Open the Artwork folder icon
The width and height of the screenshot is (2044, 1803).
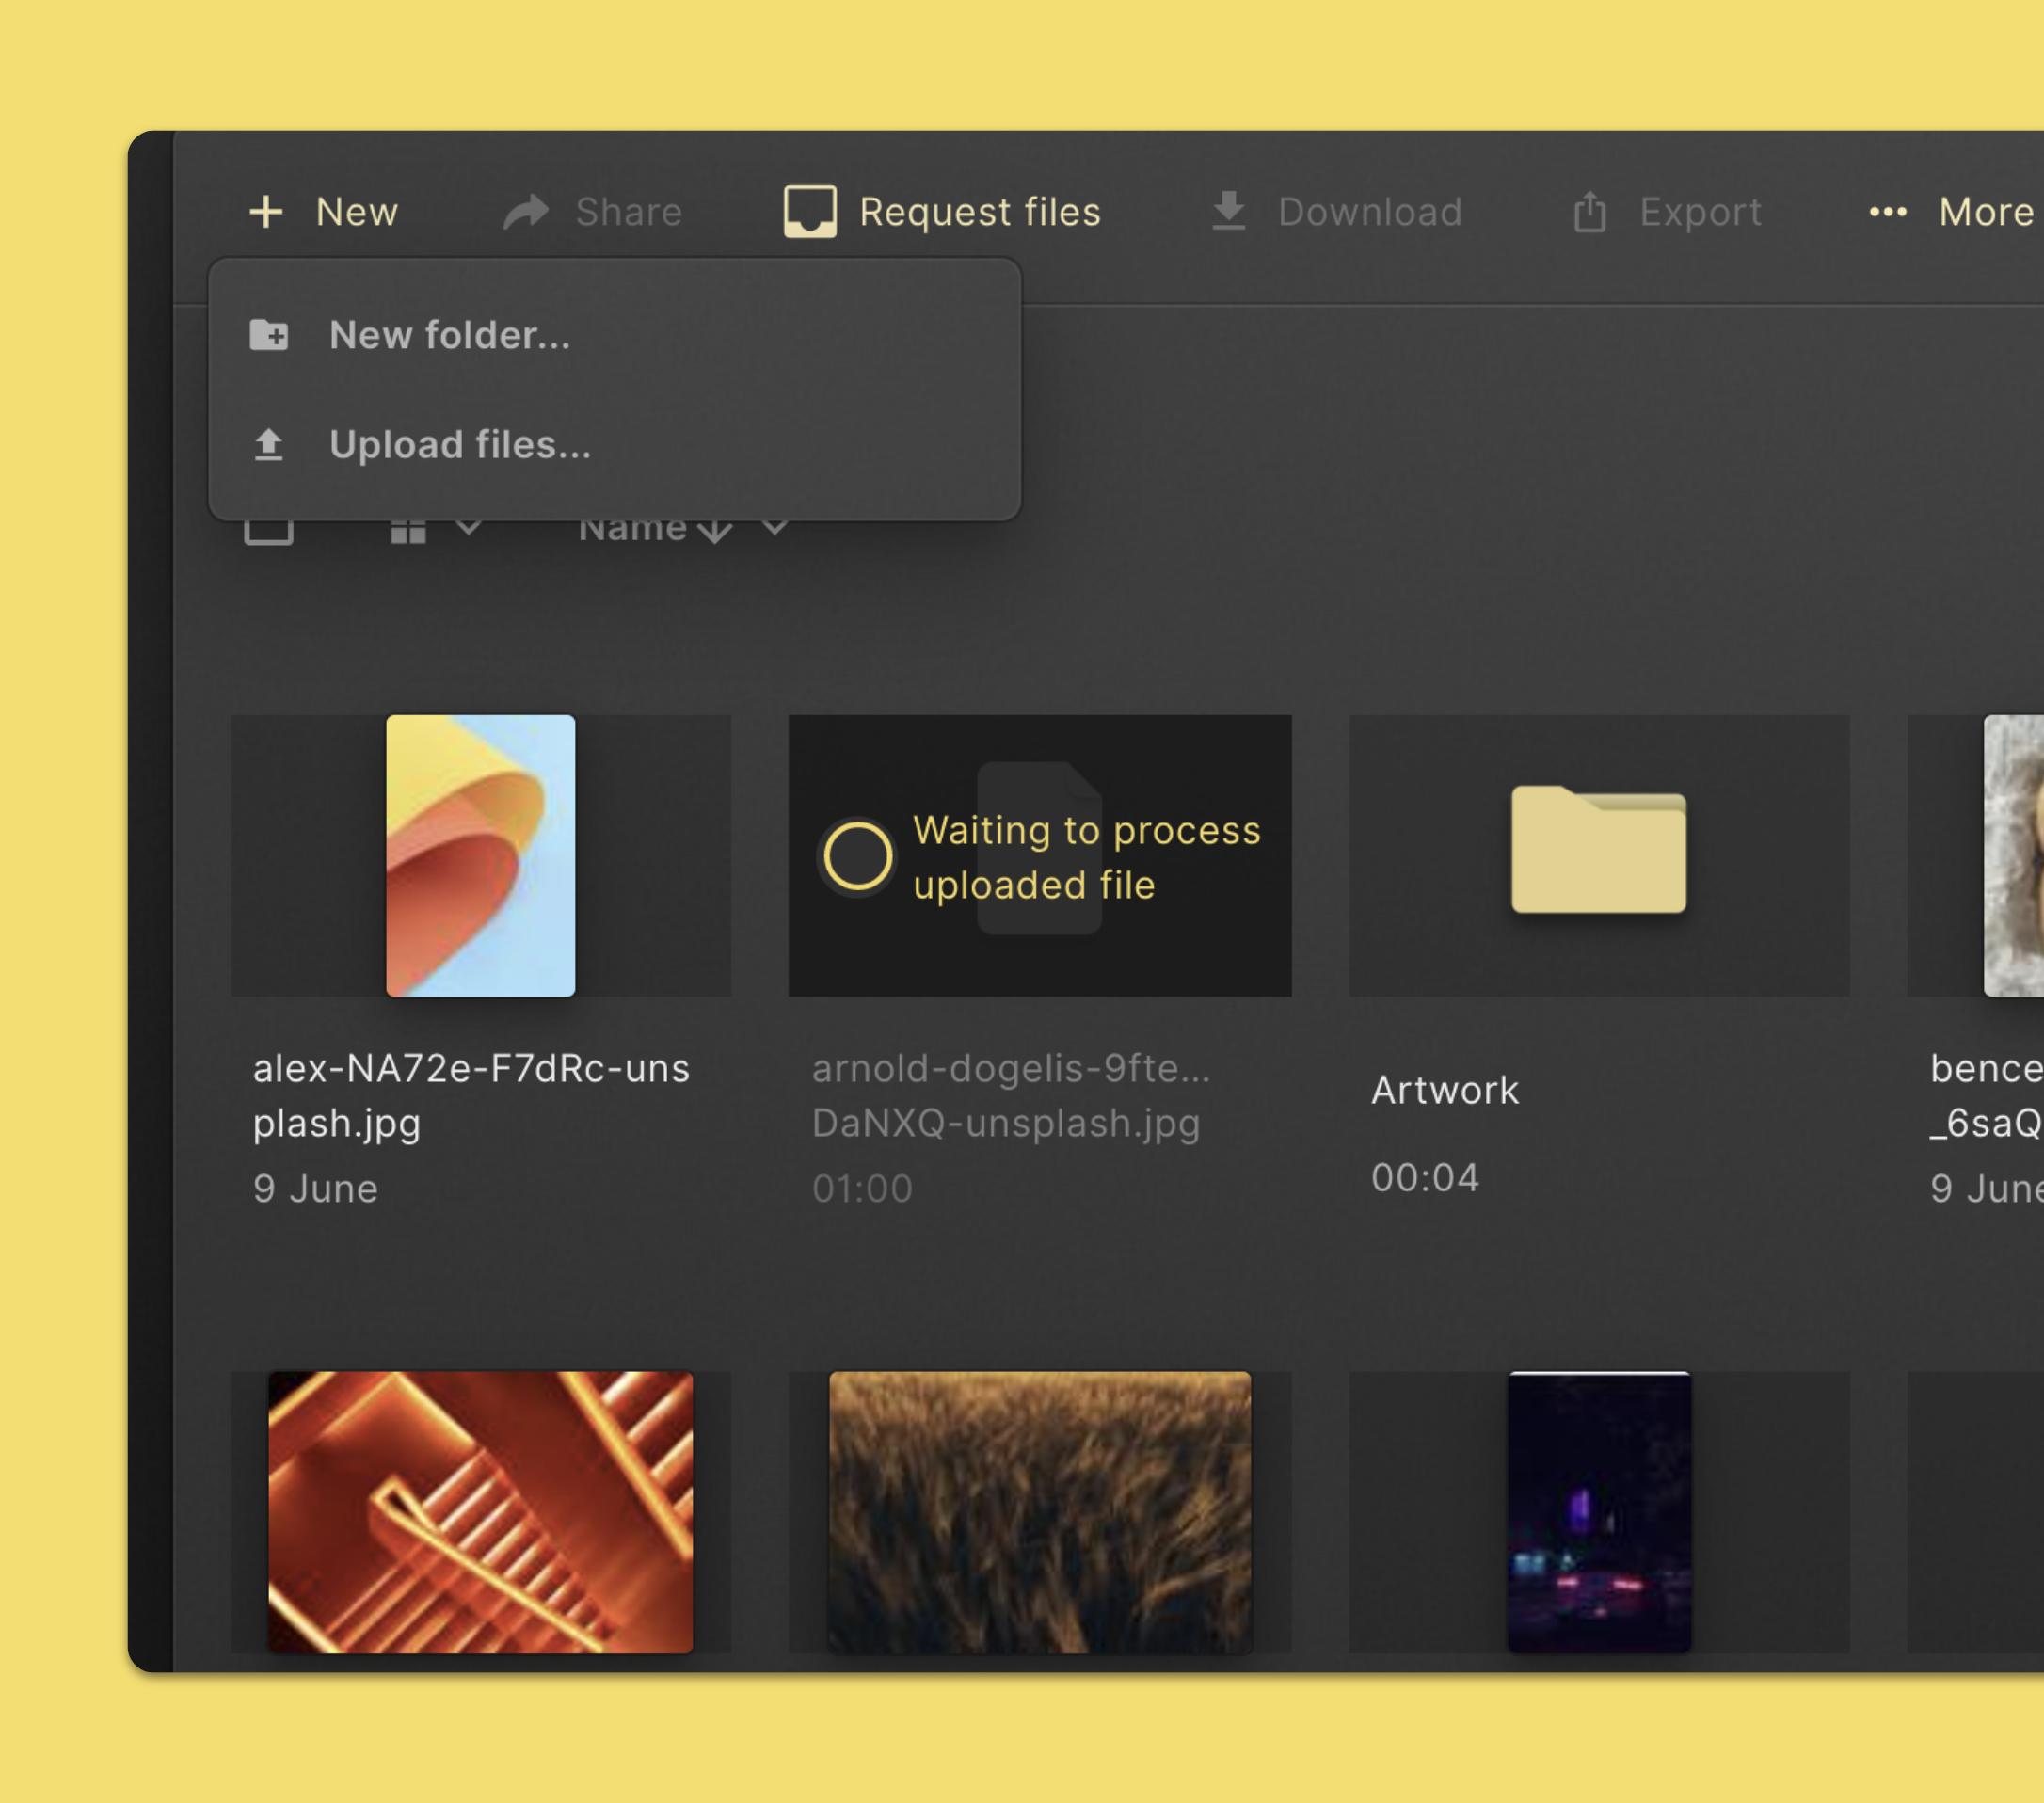tap(1599, 849)
